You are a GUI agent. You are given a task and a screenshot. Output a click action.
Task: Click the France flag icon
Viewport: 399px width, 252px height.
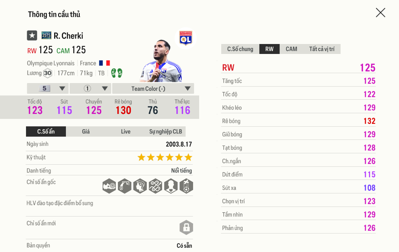click(x=104, y=63)
